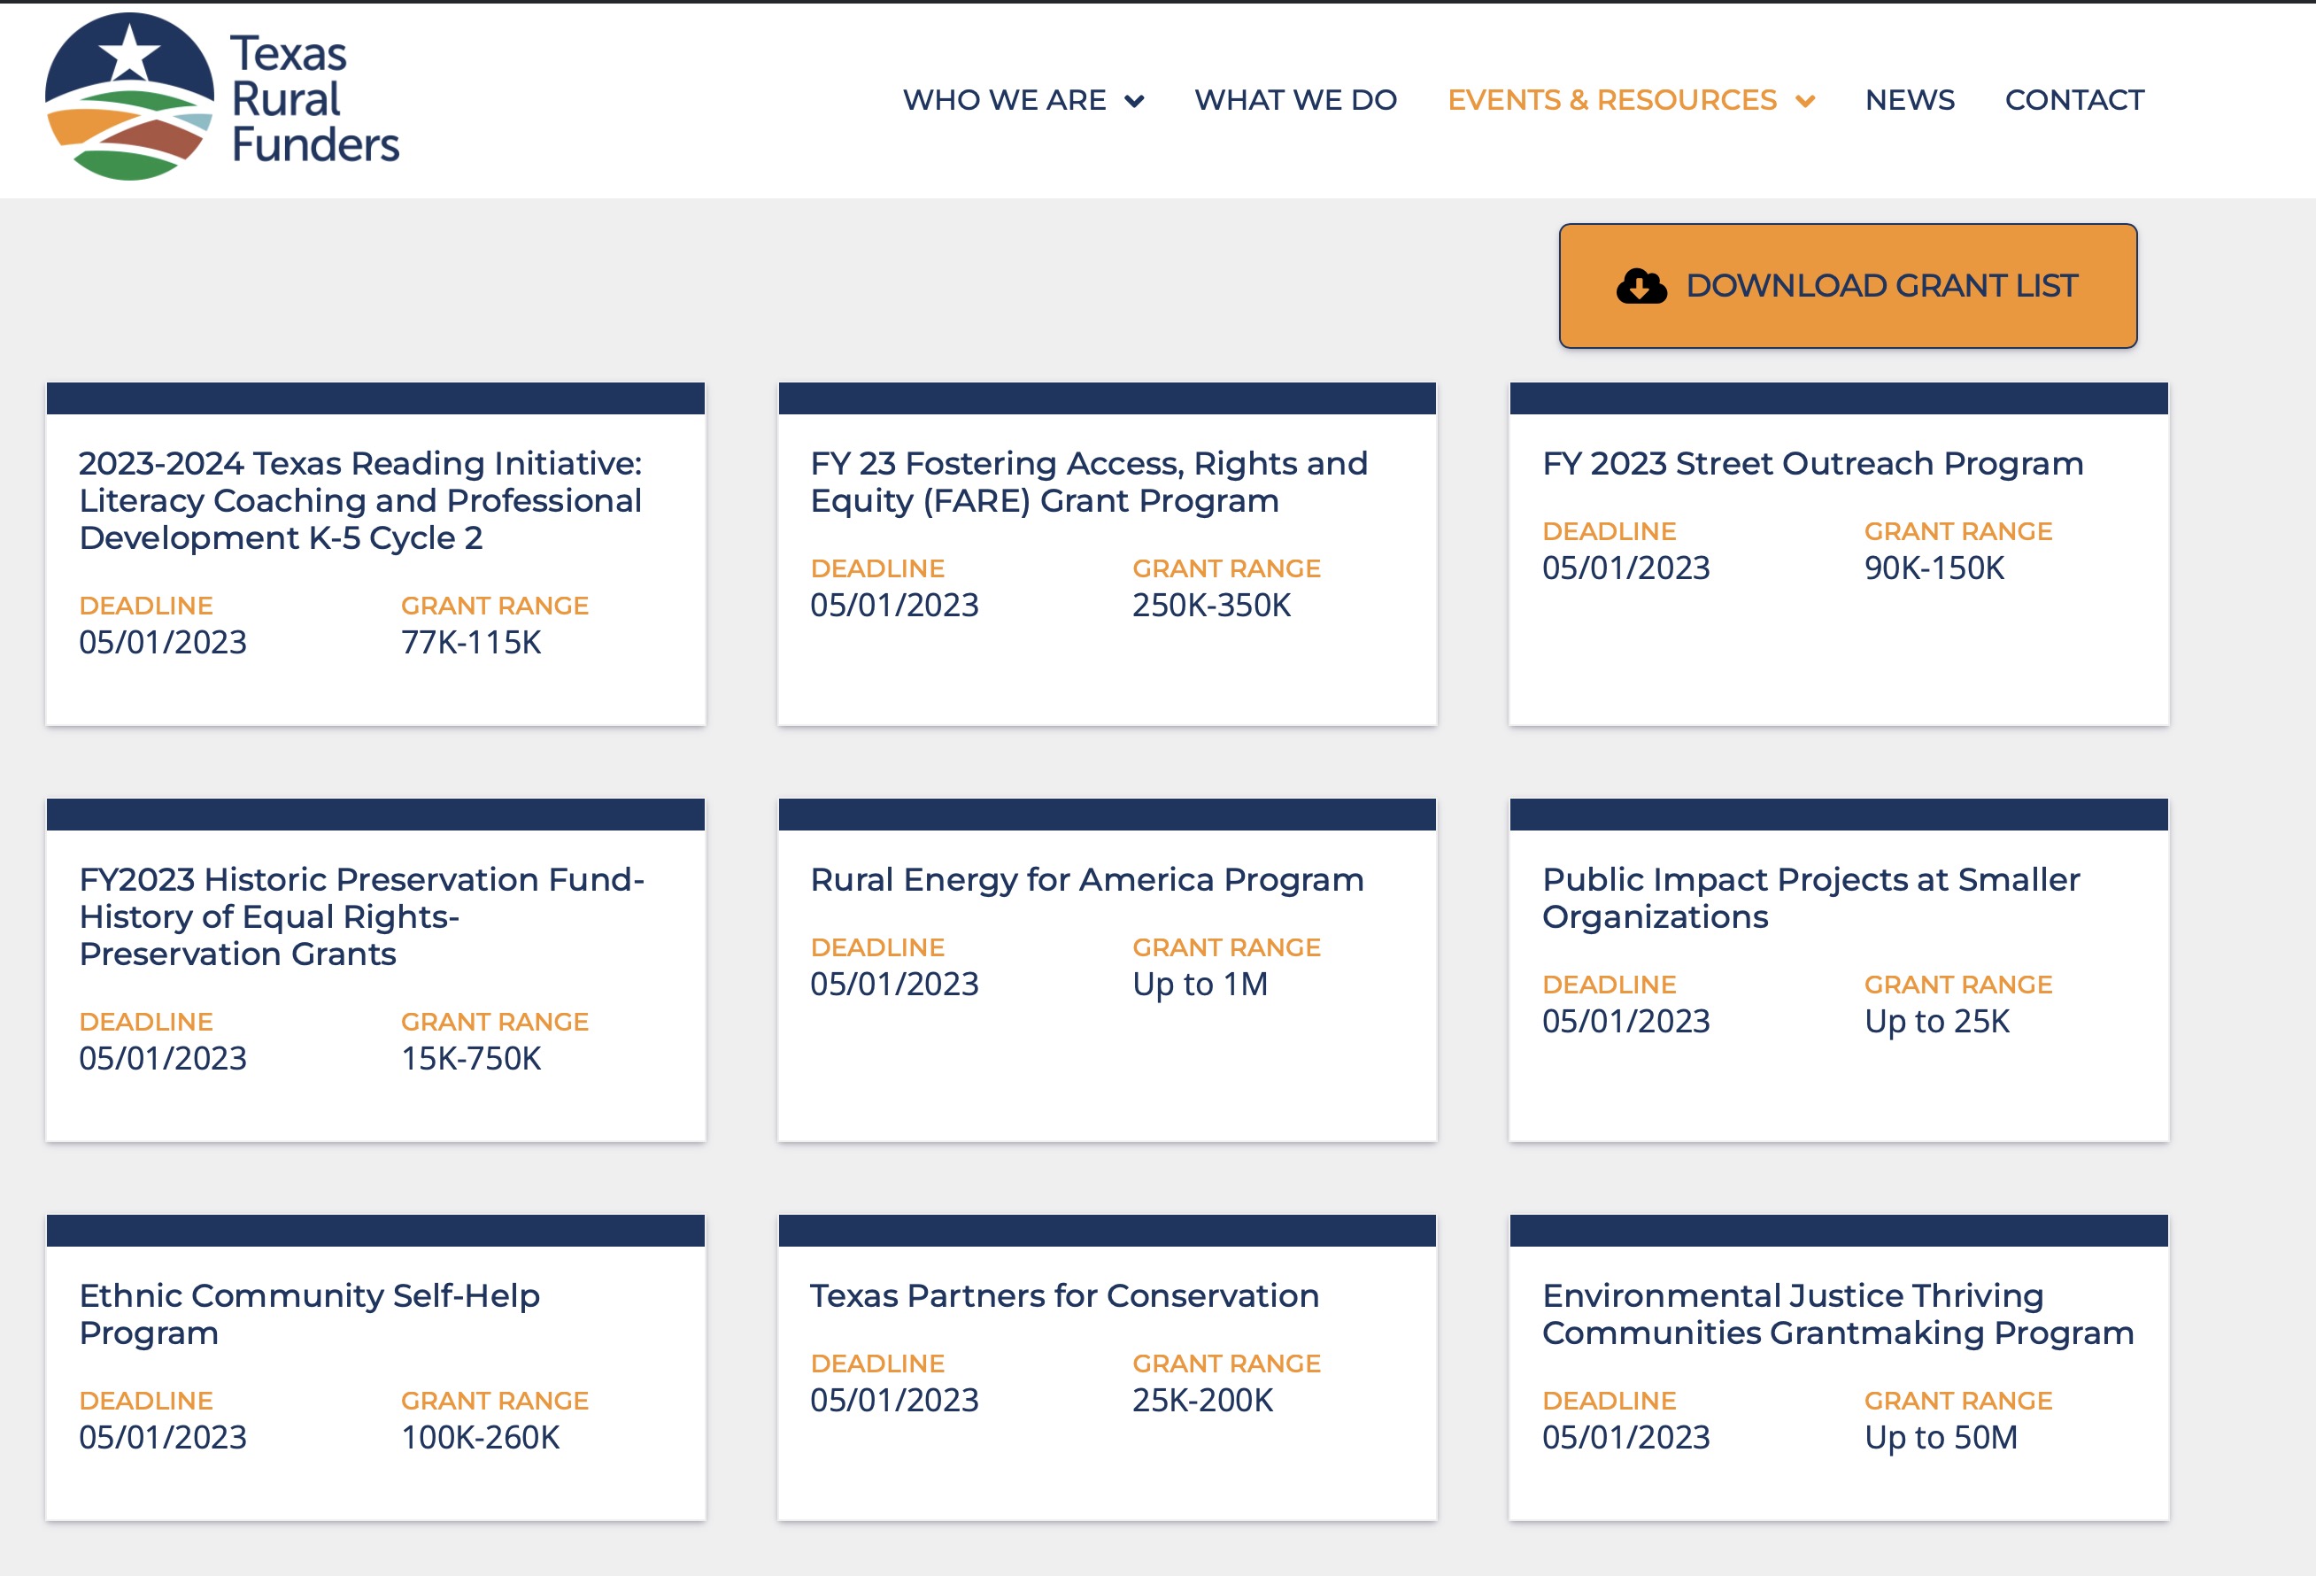The height and width of the screenshot is (1576, 2316).
Task: Open Texas Partners for Conservation grant
Action: 1063,1295
